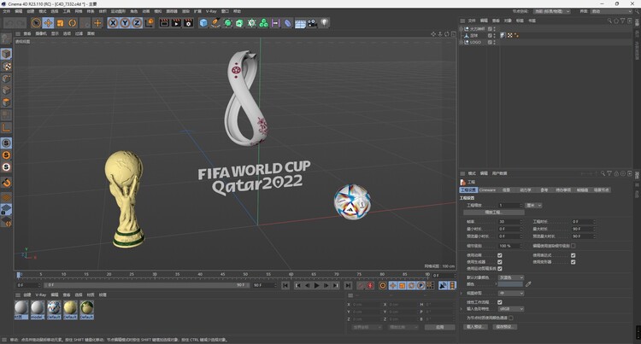Click the purple deformer icon
Viewport: 641px width, 344px height.
tap(288, 23)
